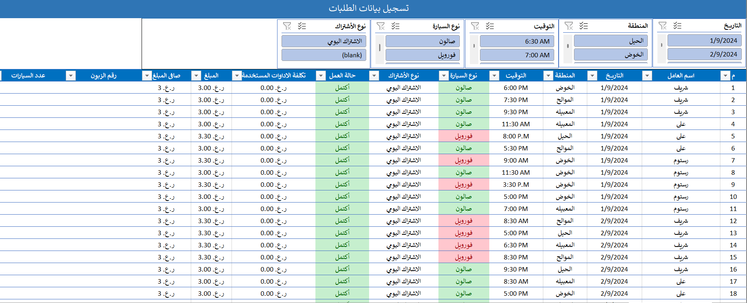This screenshot has width=747, height=303.
Task: Select 2/9/2024 in the date slicer
Action: [x=704, y=54]
